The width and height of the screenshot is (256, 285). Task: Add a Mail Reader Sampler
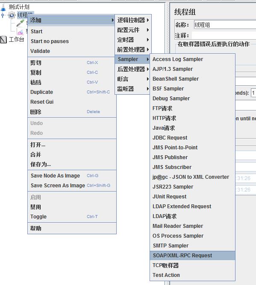[192, 226]
